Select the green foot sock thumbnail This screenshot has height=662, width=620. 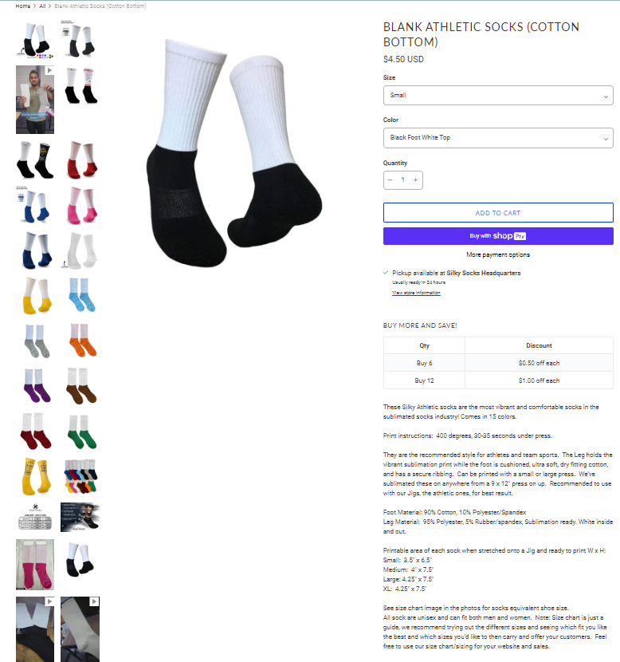point(80,431)
